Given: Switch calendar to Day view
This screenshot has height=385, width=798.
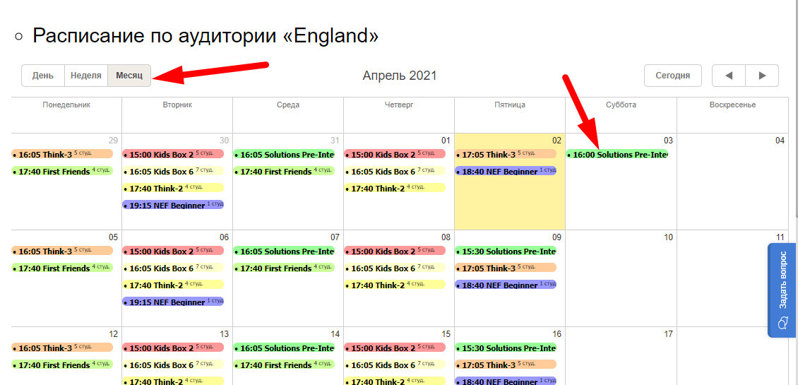Looking at the screenshot, I should point(43,76).
